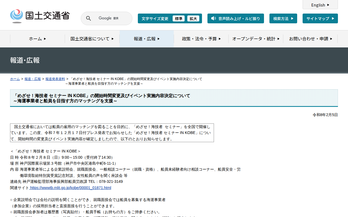Set font size to 標準
This screenshot has height=217, width=348.
pos(178,18)
